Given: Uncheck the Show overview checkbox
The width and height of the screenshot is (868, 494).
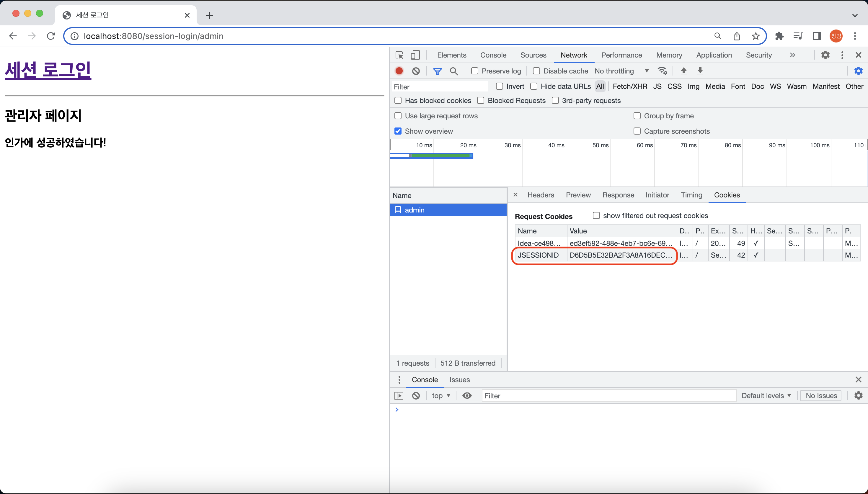Looking at the screenshot, I should tap(398, 131).
